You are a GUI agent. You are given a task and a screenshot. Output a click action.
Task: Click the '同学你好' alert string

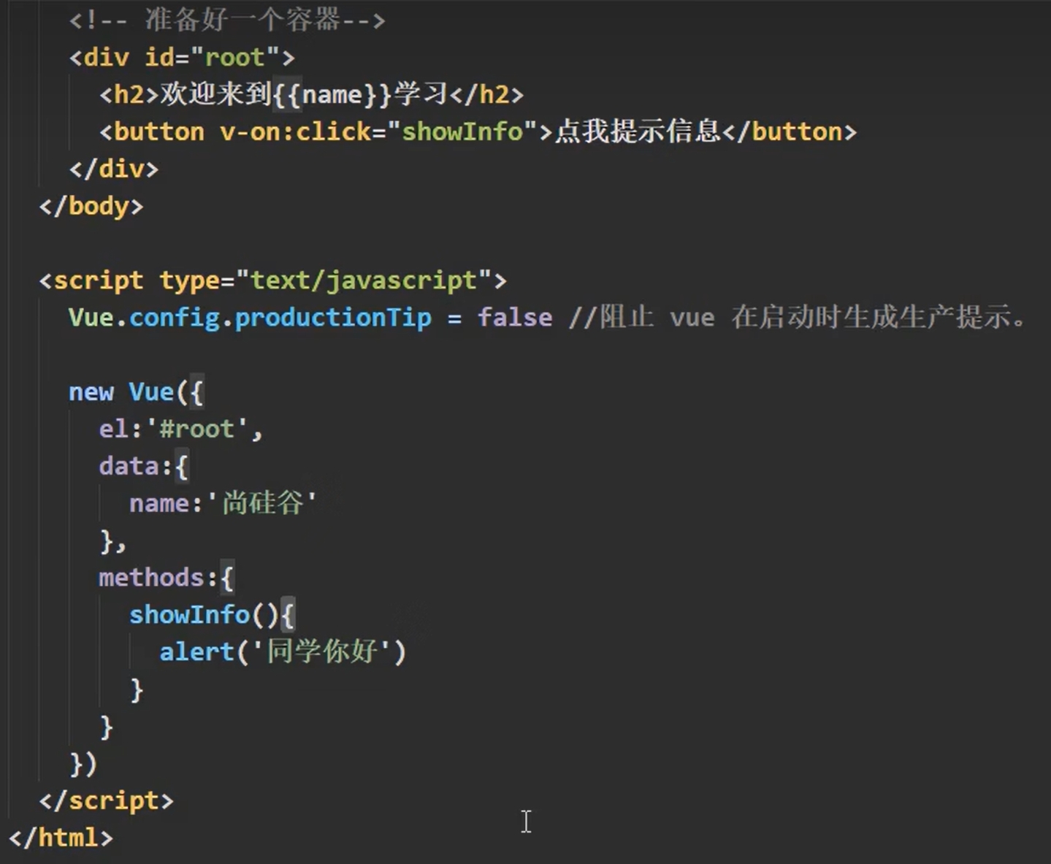(321, 651)
